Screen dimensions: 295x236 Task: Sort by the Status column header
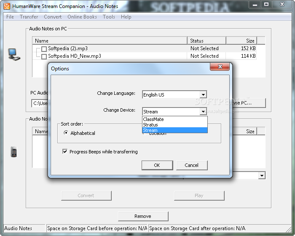[x=207, y=40]
